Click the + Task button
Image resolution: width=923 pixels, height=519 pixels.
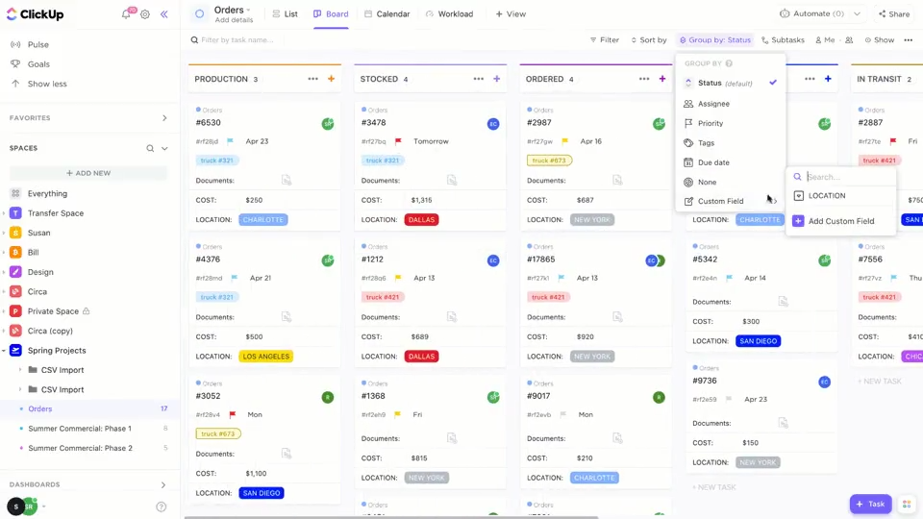click(871, 505)
